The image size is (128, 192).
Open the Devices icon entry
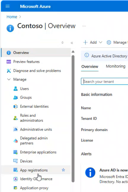(x=15, y=161)
